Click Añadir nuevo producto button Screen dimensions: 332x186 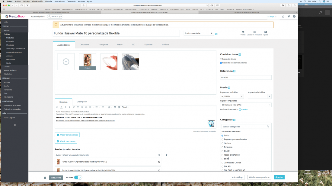(x=259, y=177)
